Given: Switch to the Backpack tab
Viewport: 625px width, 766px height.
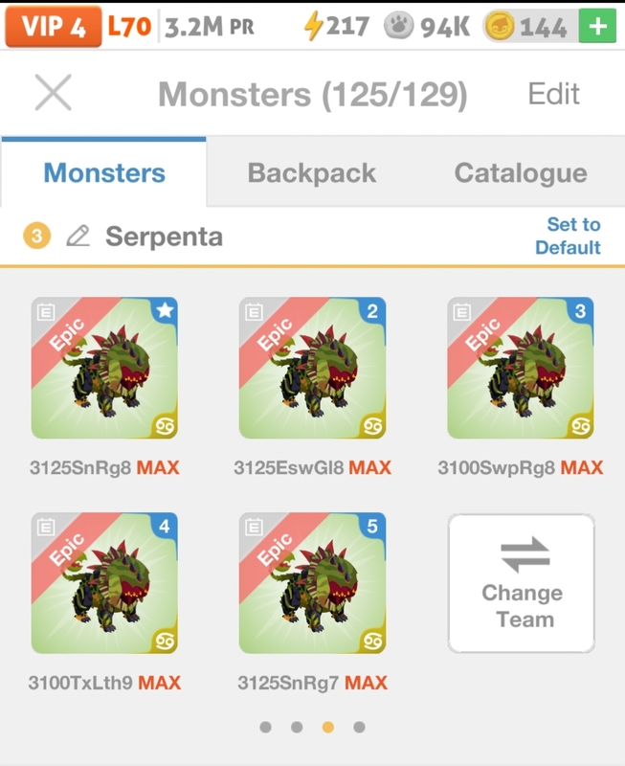Looking at the screenshot, I should click(x=312, y=173).
